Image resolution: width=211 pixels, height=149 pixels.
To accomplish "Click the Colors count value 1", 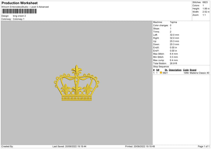I will pos(203,6).
